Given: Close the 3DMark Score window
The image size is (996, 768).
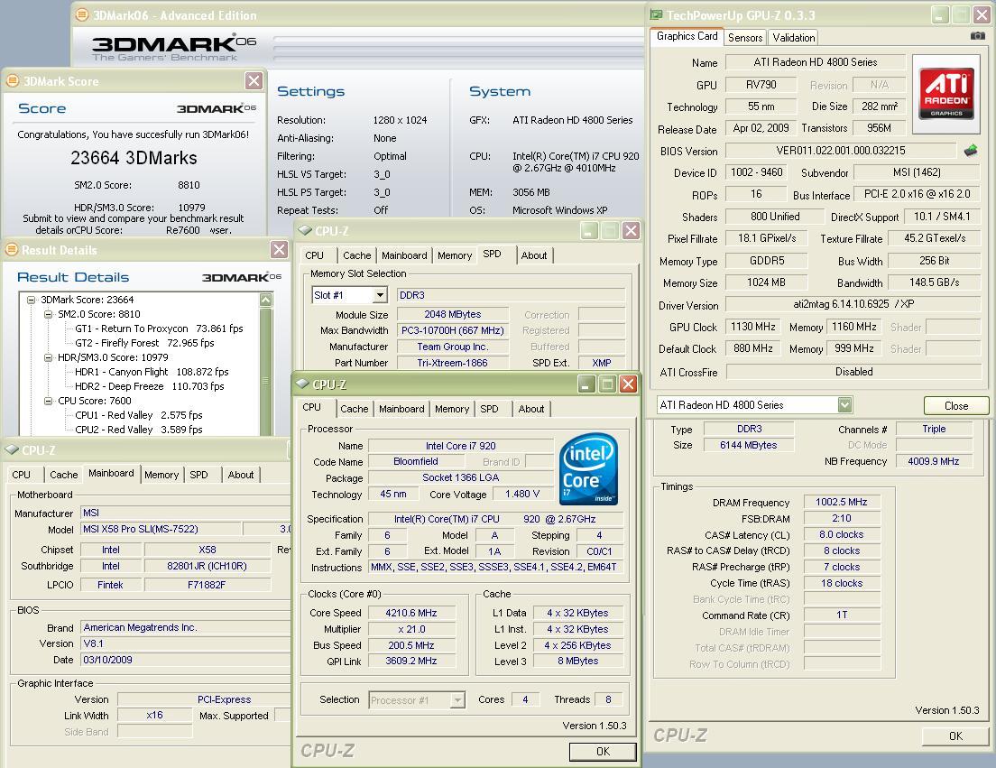Looking at the screenshot, I should (254, 80).
